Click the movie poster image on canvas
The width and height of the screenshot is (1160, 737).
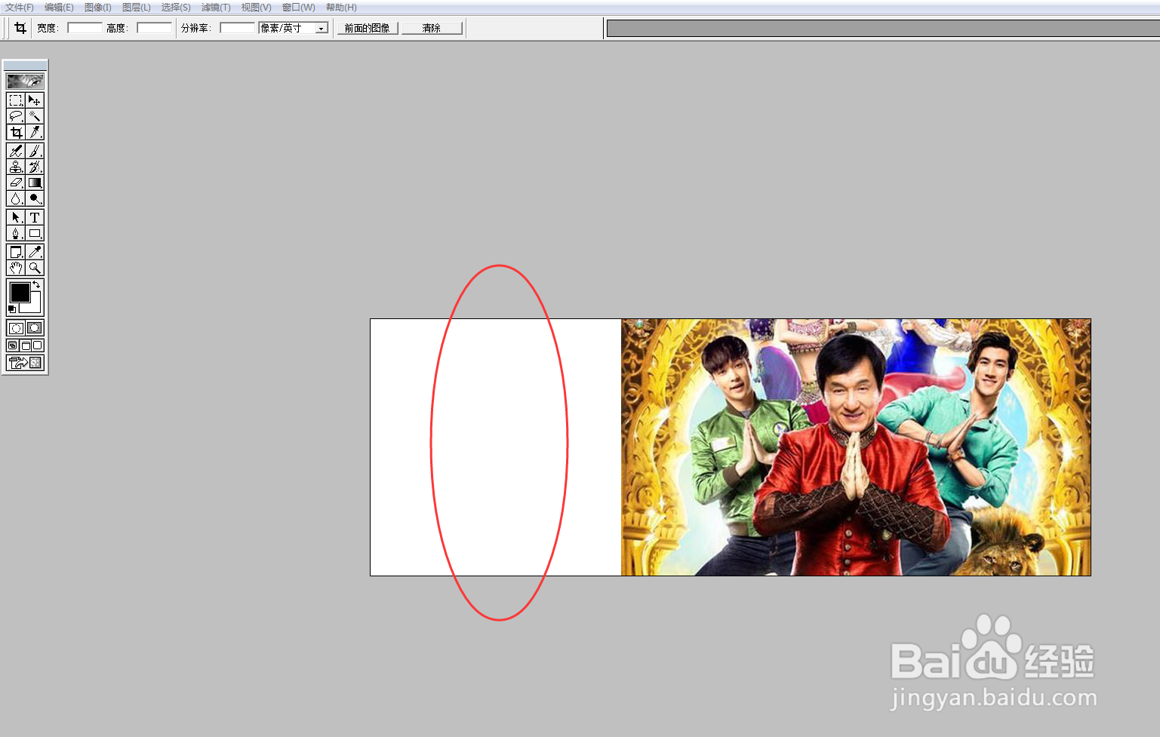tap(856, 447)
